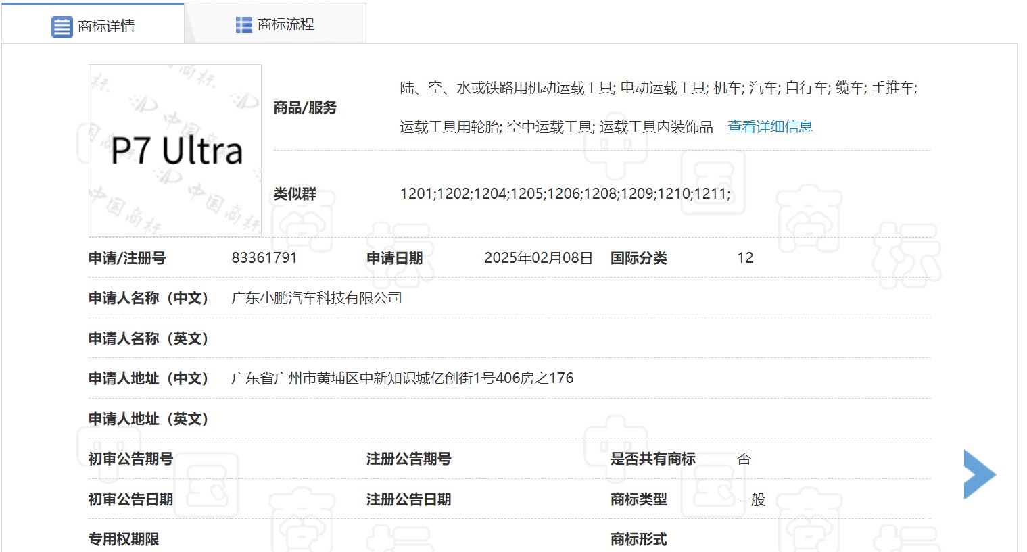Click the blue next arrow

click(x=980, y=474)
